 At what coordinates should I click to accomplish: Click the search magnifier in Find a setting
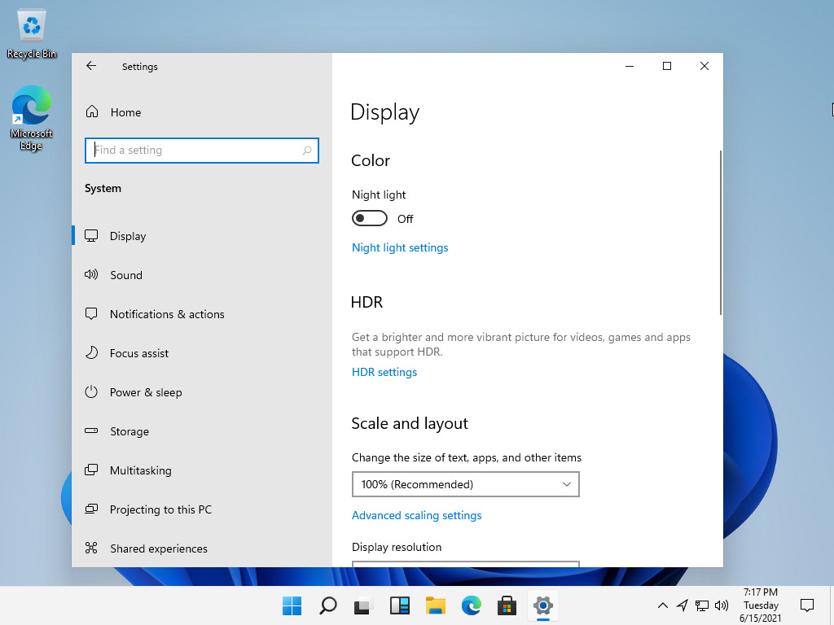point(307,151)
